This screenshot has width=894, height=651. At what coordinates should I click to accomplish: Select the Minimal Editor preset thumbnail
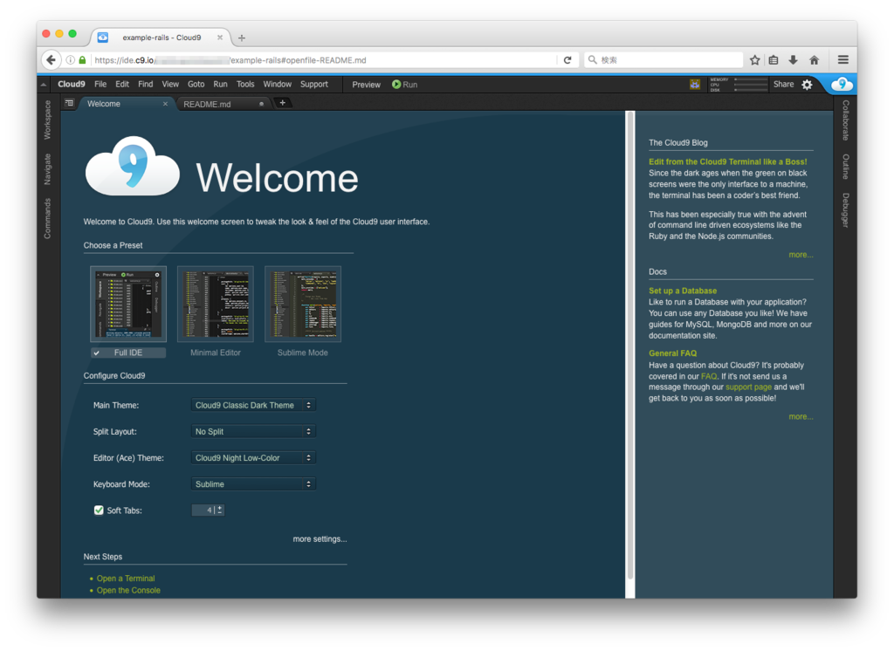coord(216,305)
